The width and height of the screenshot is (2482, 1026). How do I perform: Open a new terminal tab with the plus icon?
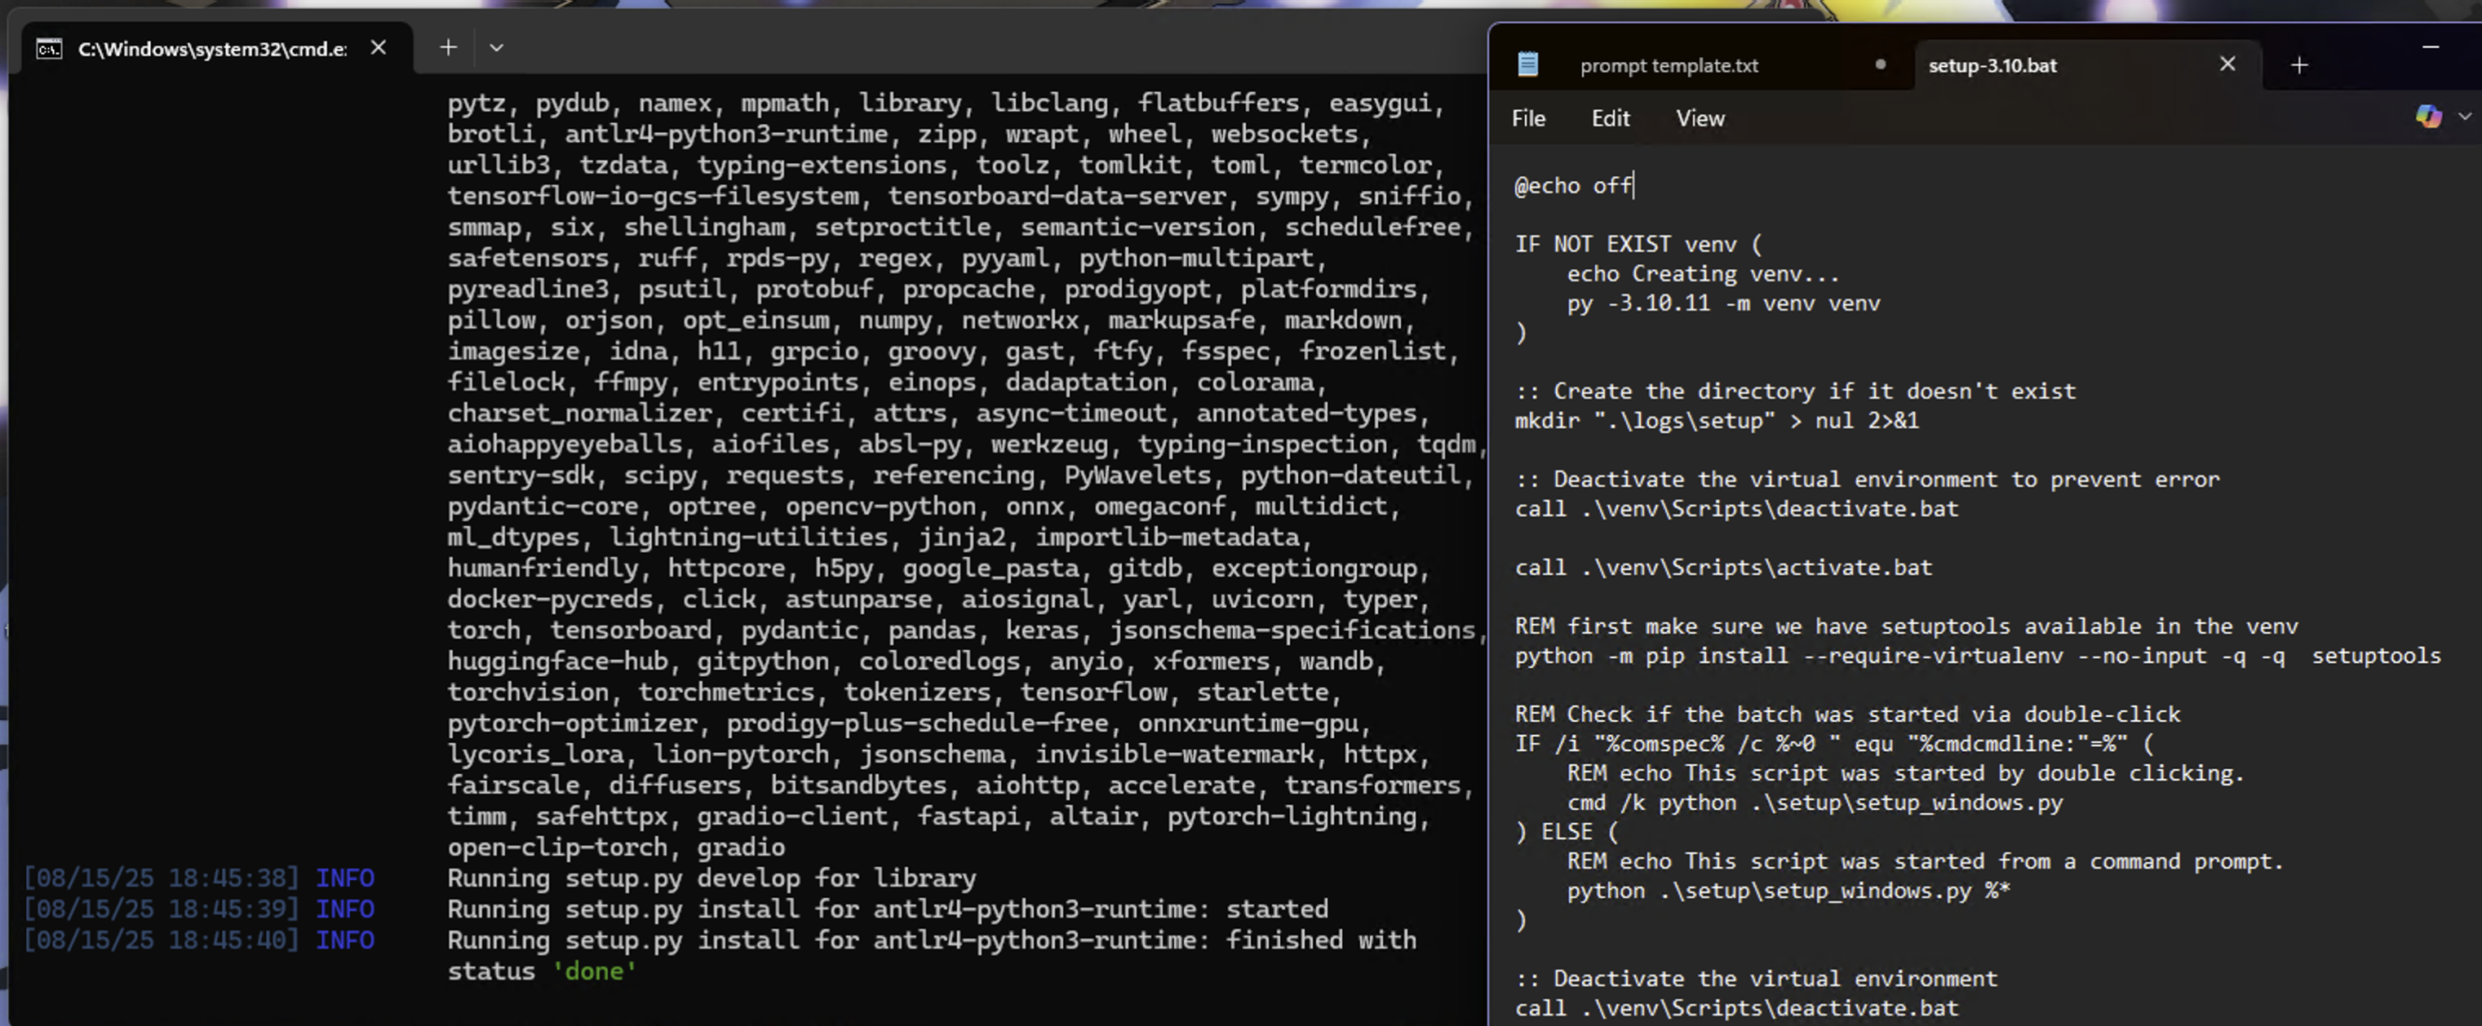pos(448,47)
